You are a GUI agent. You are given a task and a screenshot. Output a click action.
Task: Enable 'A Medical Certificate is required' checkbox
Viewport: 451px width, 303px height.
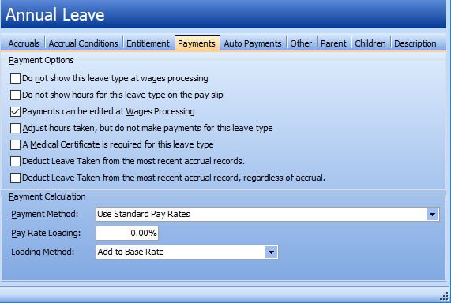click(x=15, y=144)
